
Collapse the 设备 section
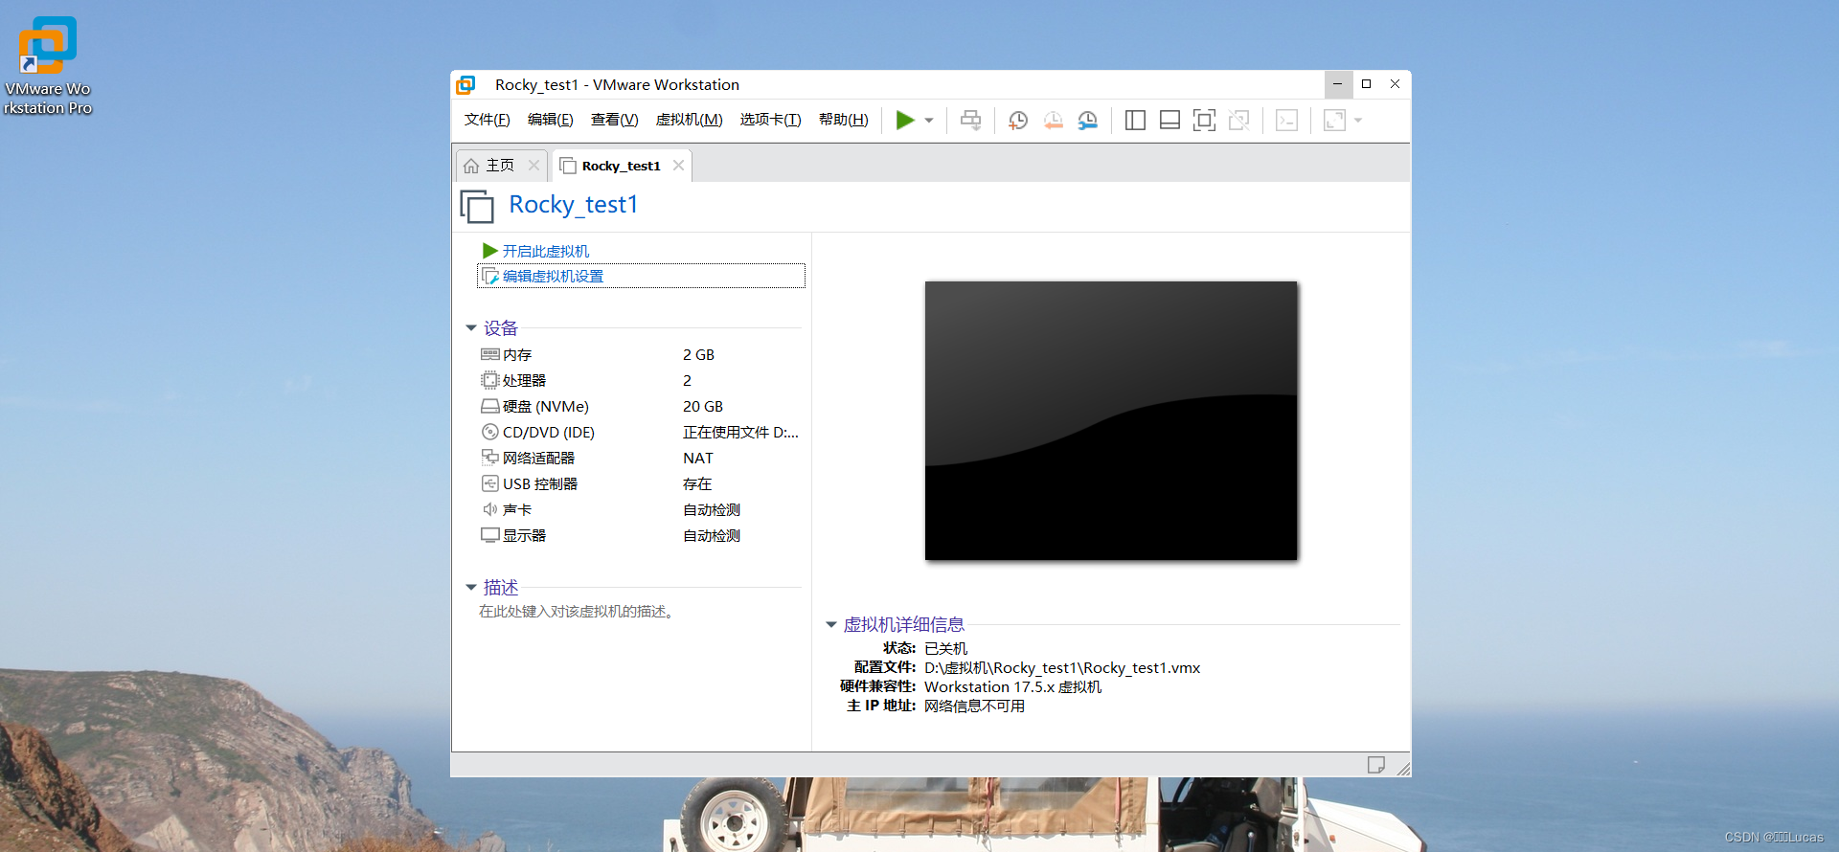pos(471,328)
